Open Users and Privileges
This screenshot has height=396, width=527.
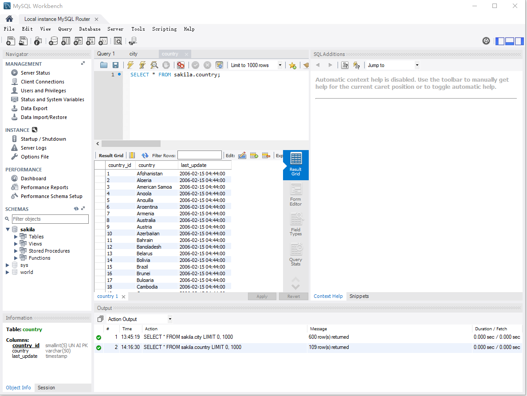43,91
